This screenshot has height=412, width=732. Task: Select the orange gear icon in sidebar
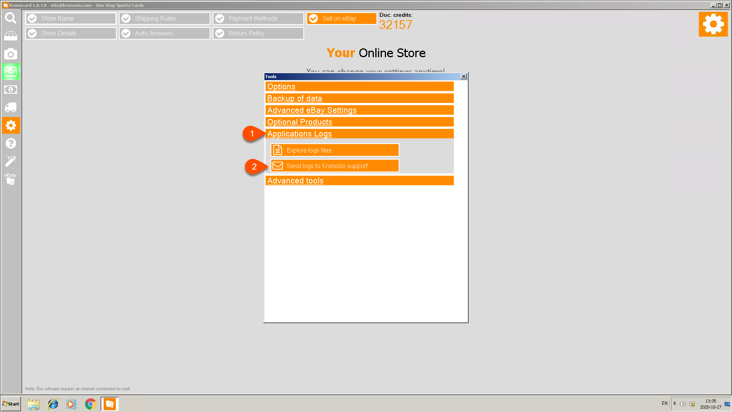pos(11,125)
